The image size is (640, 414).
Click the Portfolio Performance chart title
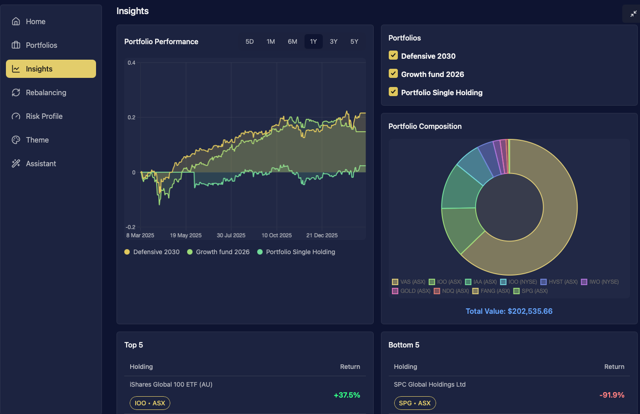coord(161,41)
